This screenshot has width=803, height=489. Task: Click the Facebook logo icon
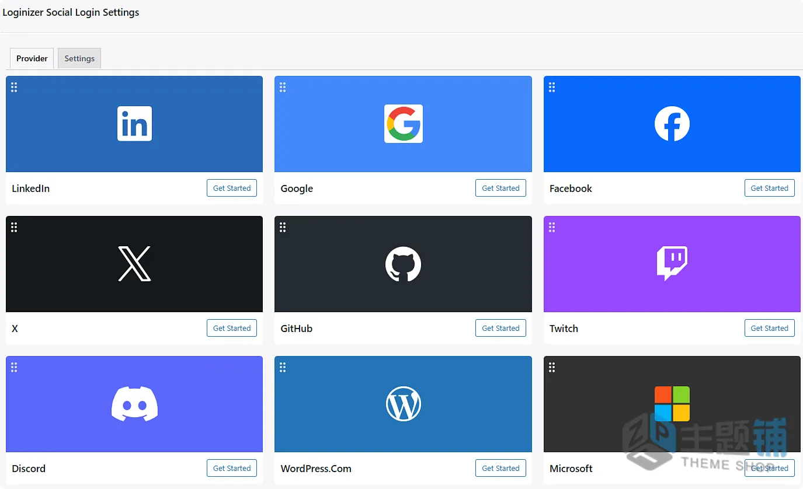tap(672, 124)
